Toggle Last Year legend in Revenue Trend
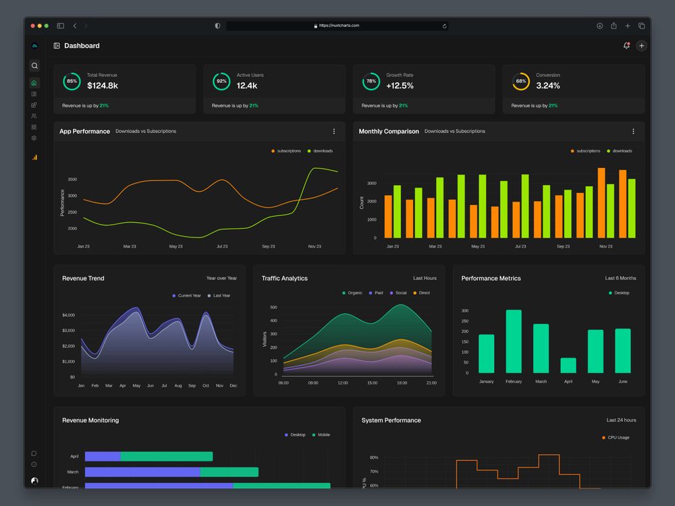 219,296
